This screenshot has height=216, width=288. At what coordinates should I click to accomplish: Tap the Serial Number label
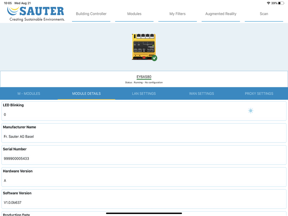(15, 149)
